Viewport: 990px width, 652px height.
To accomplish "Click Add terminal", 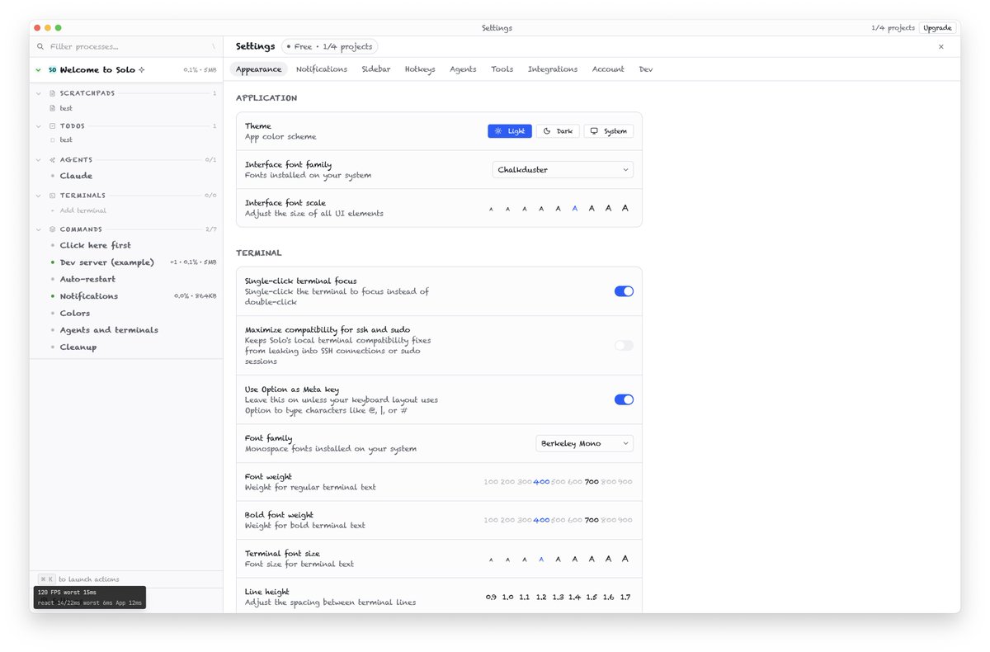I will click(82, 210).
